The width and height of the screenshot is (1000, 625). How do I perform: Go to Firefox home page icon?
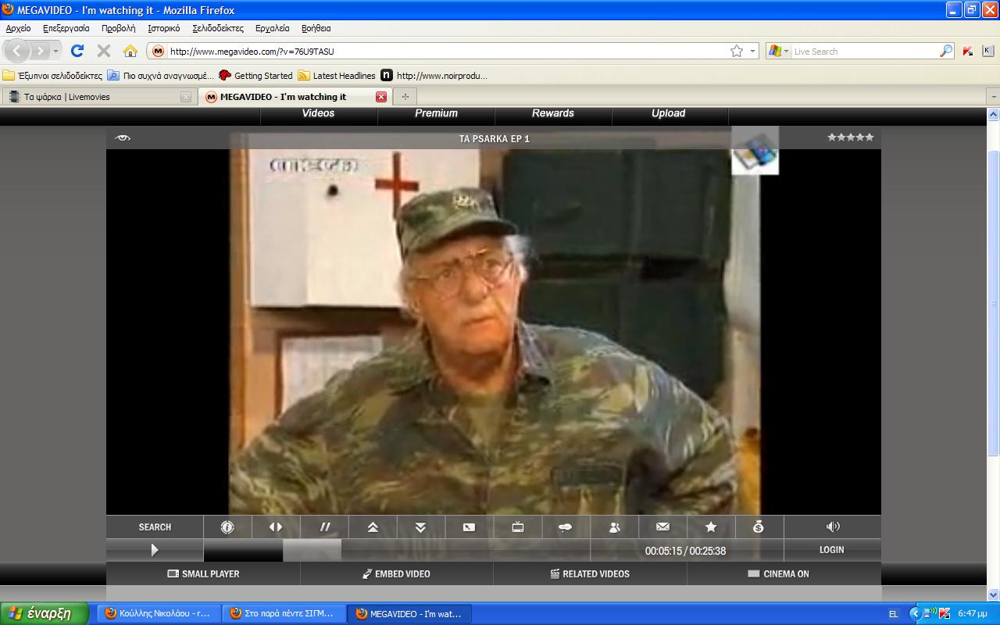pyautogui.click(x=130, y=51)
